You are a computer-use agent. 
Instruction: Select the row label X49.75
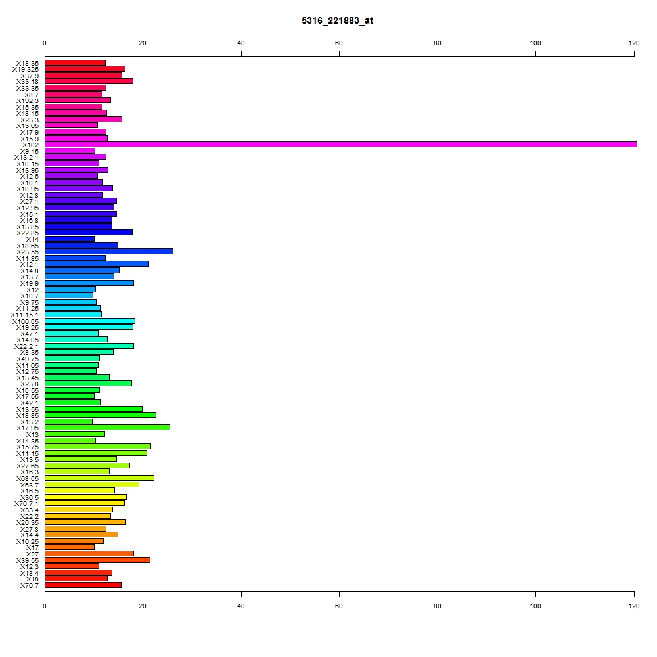coord(28,359)
